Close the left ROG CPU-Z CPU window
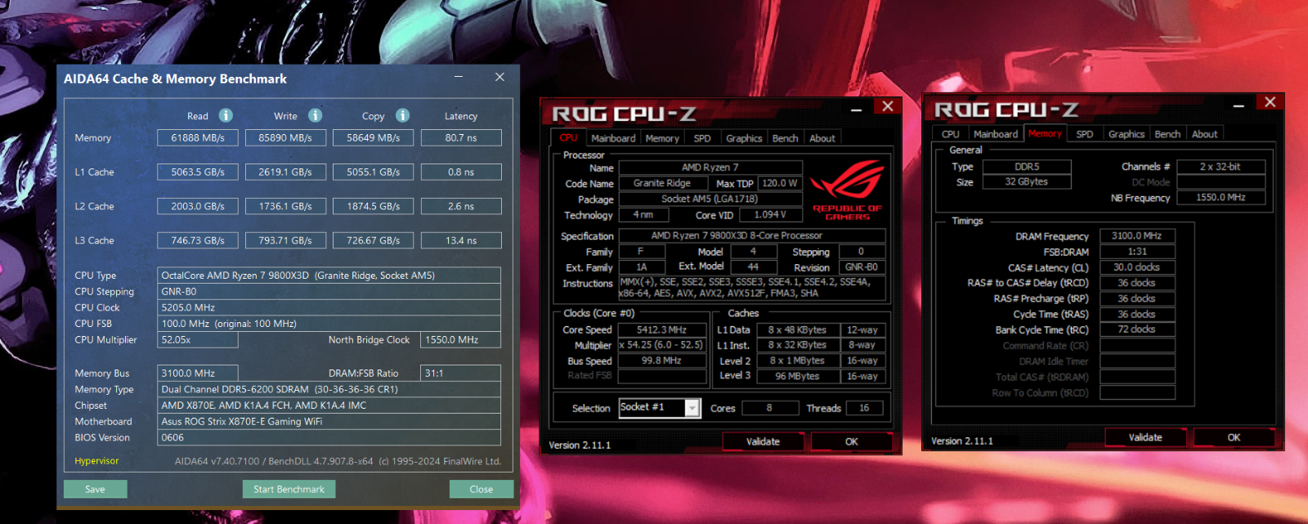The image size is (1308, 524). [x=887, y=106]
